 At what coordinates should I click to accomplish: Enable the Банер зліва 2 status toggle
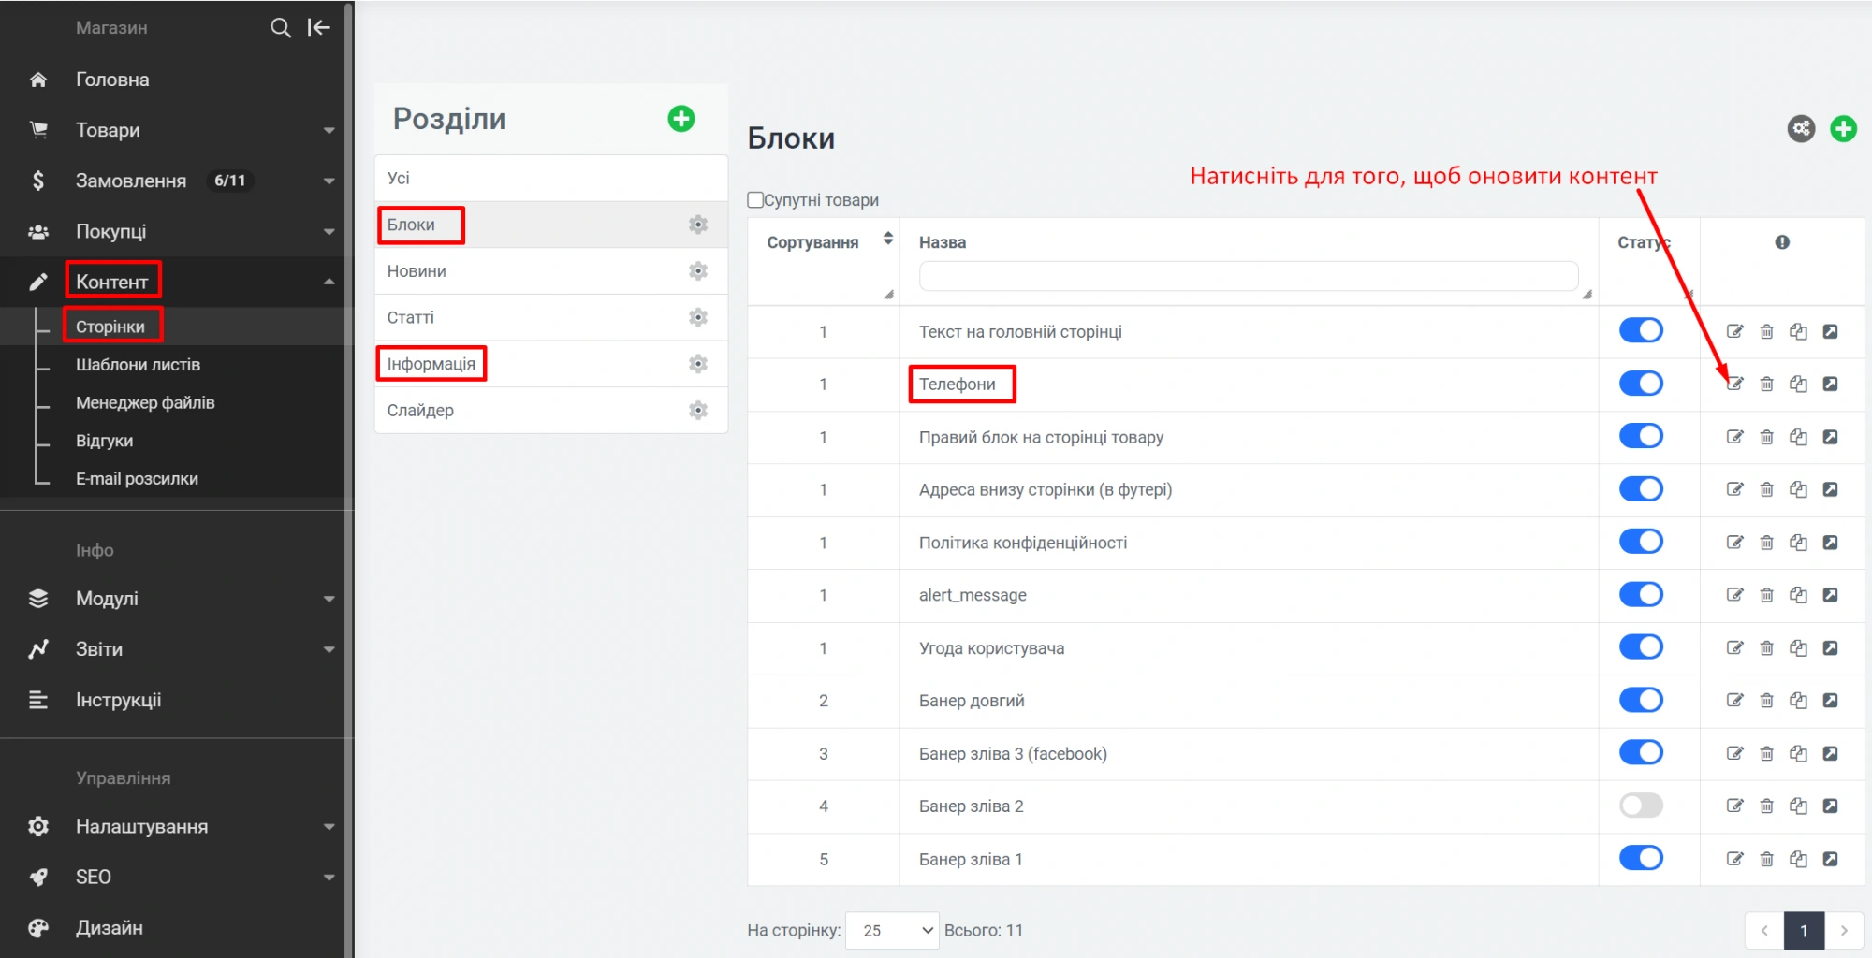click(x=1641, y=806)
